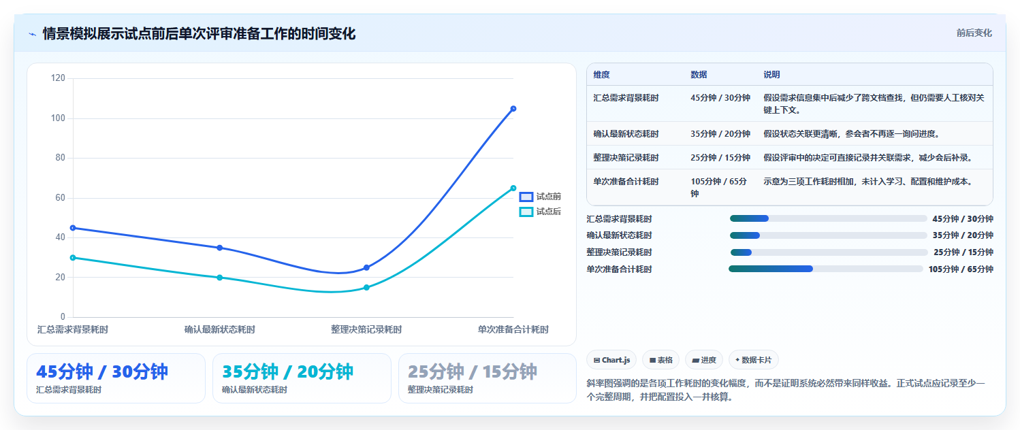Toggle the 试点后 legend swatch
This screenshot has height=430, width=1020.
click(526, 212)
